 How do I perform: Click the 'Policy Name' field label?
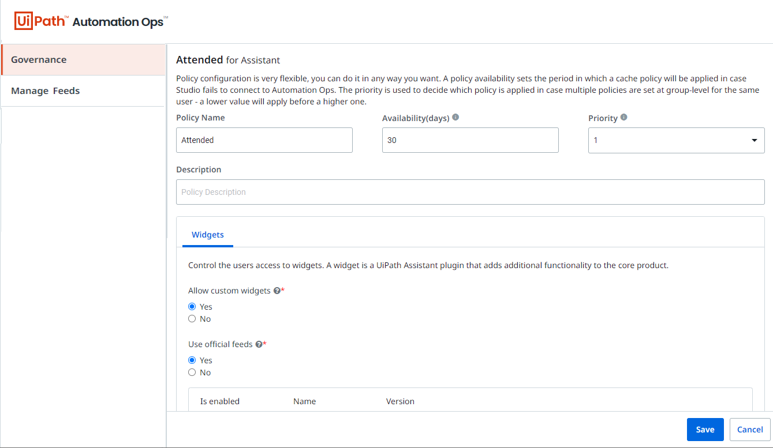pos(200,118)
